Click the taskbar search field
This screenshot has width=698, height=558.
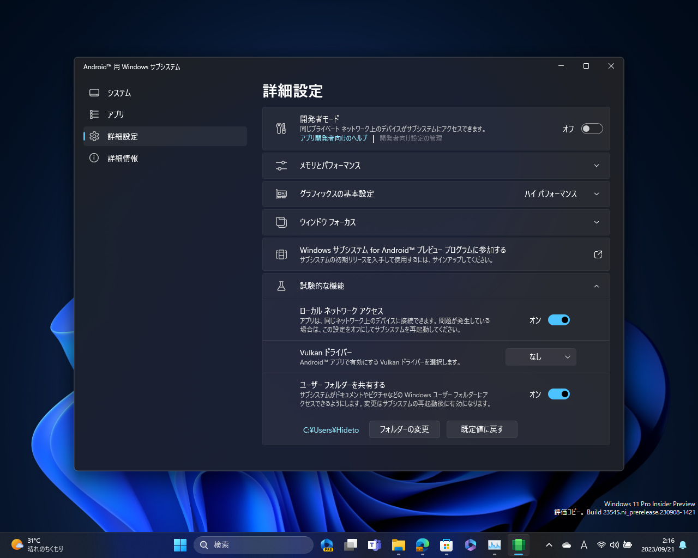pyautogui.click(x=254, y=545)
